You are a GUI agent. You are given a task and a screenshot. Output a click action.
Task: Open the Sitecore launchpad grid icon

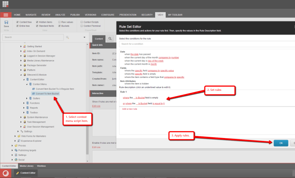[x=6, y=5]
